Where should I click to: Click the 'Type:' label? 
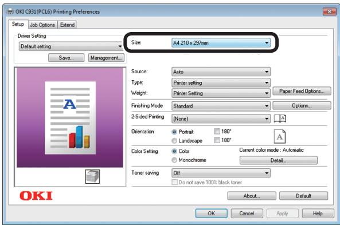pos(137,82)
